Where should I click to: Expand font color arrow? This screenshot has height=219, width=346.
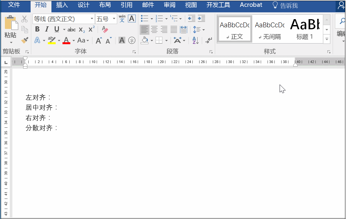pos(74,41)
